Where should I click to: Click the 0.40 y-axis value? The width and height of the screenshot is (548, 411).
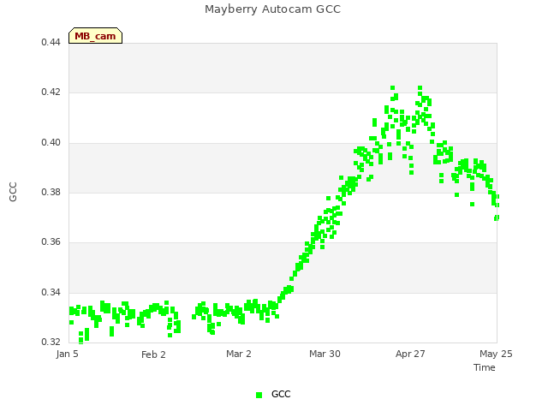[51, 142]
